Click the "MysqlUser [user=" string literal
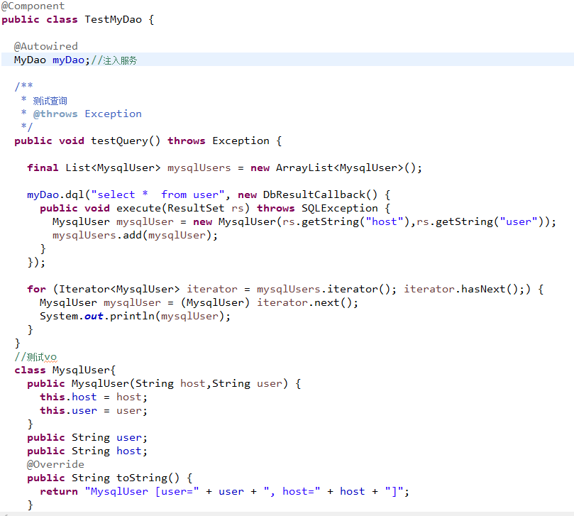The image size is (574, 516). 142,491
